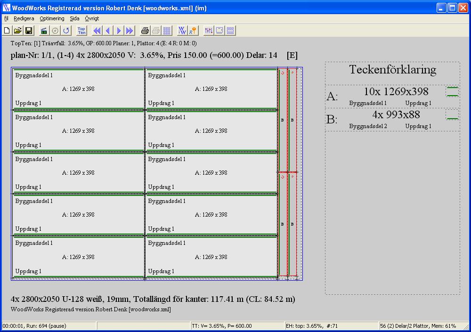This screenshot has width=471, height=332.
Task: Click the Totallängd för kanter text
Action: (171, 299)
